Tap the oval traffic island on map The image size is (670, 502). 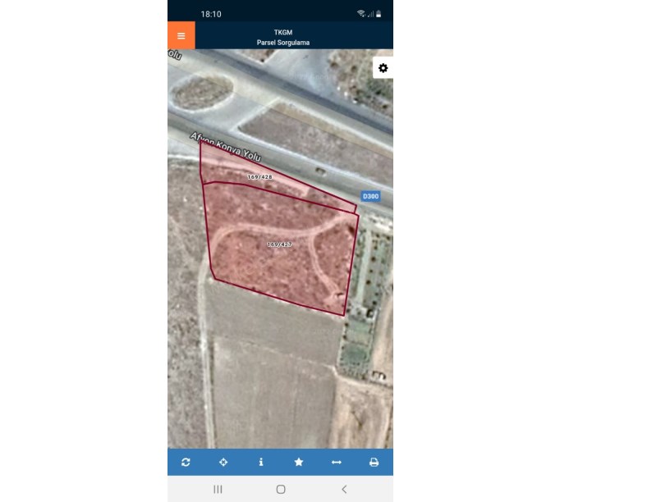202,93
